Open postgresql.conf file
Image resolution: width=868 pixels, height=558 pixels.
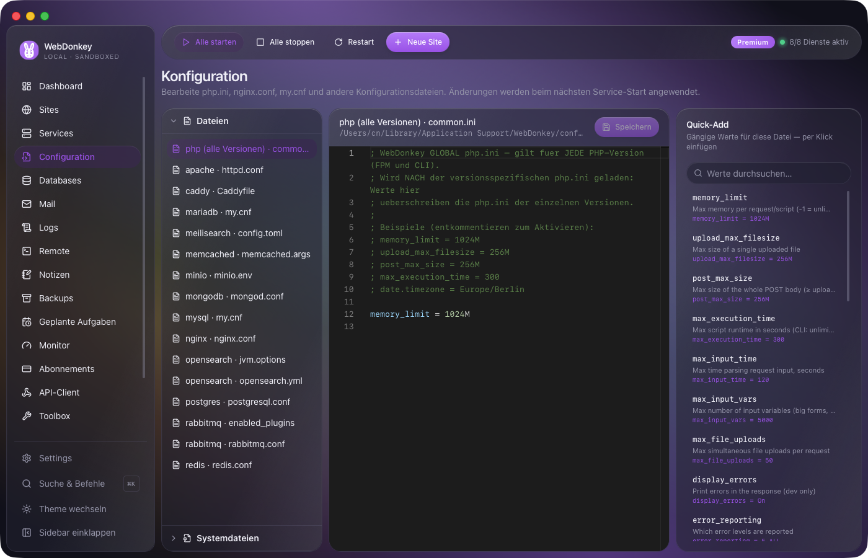coord(242,402)
